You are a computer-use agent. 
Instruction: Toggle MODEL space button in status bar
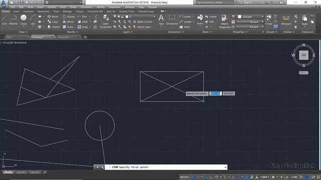(185, 177)
